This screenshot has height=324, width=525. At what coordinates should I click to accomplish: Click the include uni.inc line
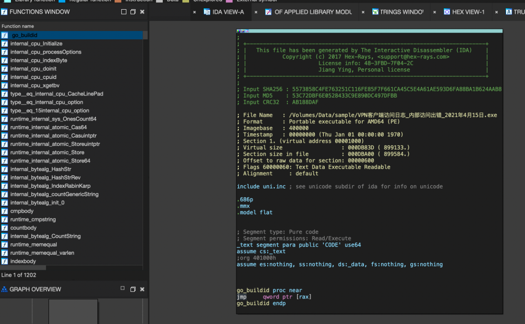[339, 187]
